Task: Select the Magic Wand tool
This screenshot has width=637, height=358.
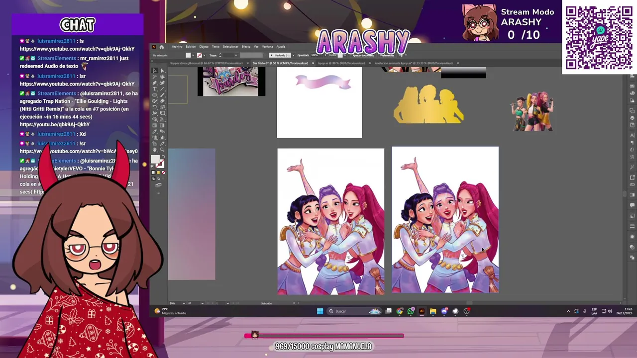Action: [155, 77]
